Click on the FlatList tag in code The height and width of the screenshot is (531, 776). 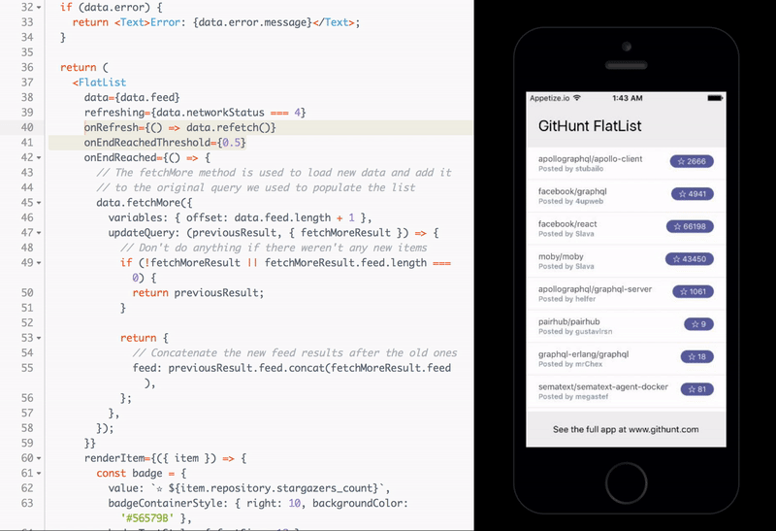[103, 83]
